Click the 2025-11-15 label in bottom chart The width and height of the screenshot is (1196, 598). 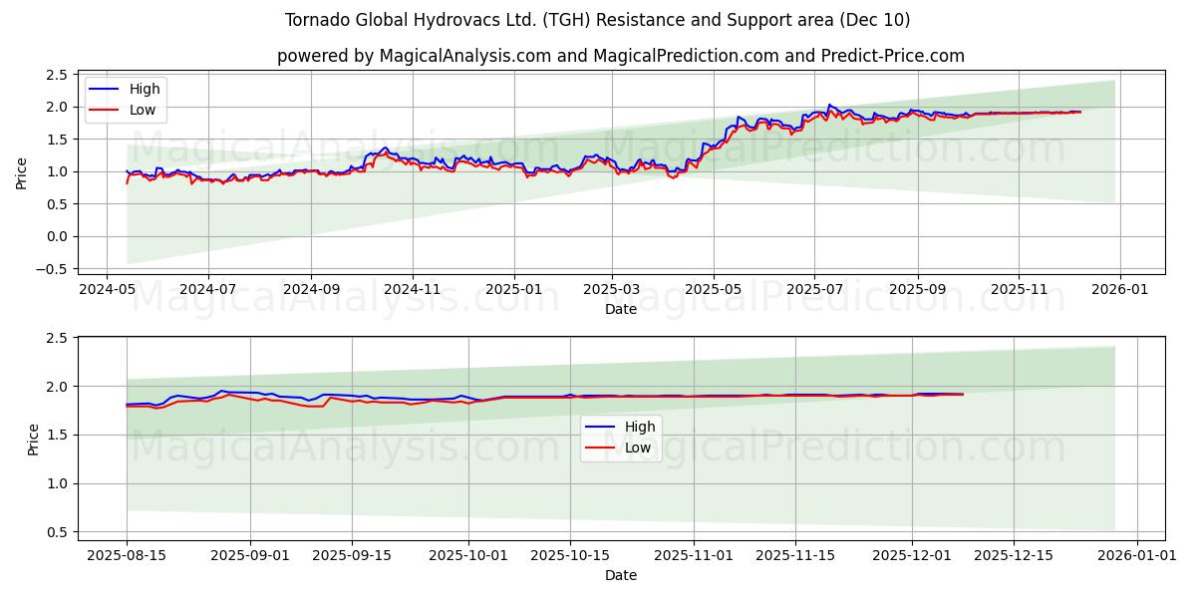pos(795,555)
